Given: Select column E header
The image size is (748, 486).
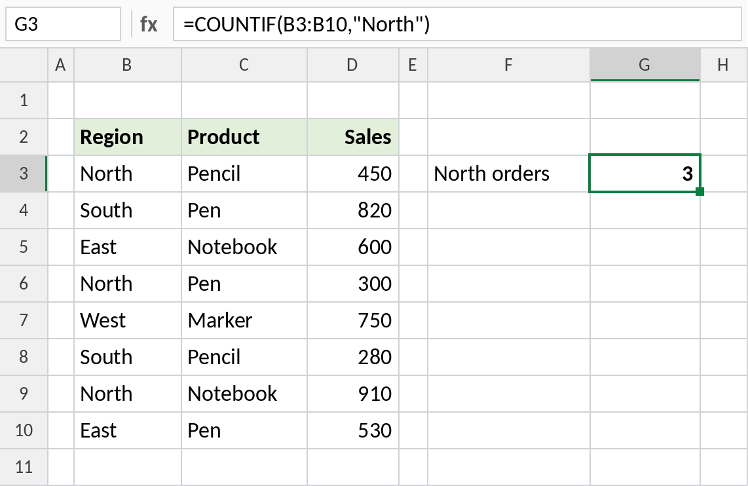Looking at the screenshot, I should pyautogui.click(x=413, y=65).
